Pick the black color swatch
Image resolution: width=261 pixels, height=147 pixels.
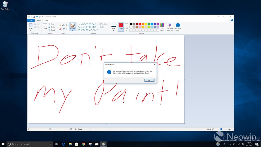pyautogui.click(x=131, y=24)
